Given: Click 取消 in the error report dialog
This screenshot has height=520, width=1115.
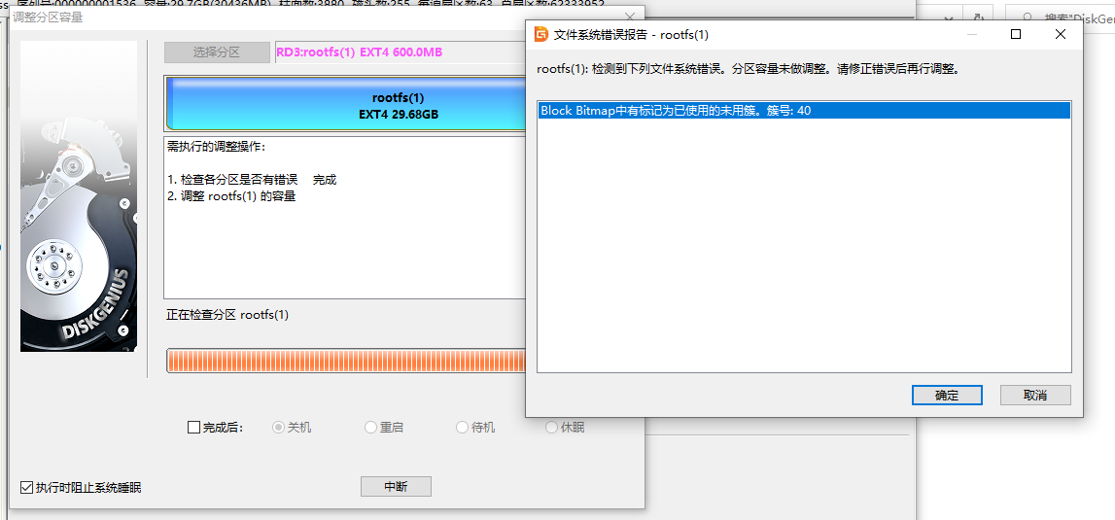Looking at the screenshot, I should [x=1035, y=396].
